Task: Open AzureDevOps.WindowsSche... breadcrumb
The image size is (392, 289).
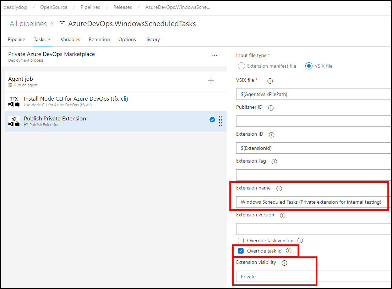Action: tap(178, 7)
